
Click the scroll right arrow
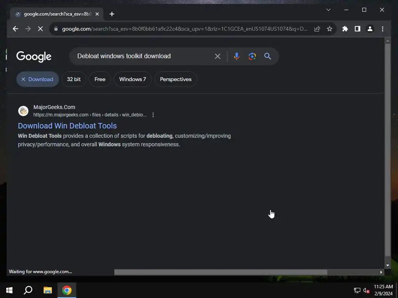(x=381, y=272)
